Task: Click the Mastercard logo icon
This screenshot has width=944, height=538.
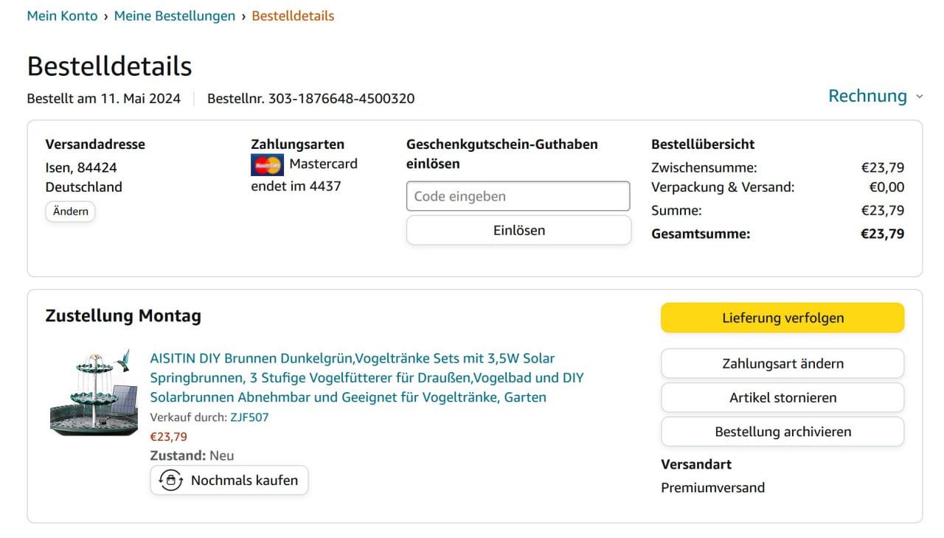Action: click(x=267, y=165)
